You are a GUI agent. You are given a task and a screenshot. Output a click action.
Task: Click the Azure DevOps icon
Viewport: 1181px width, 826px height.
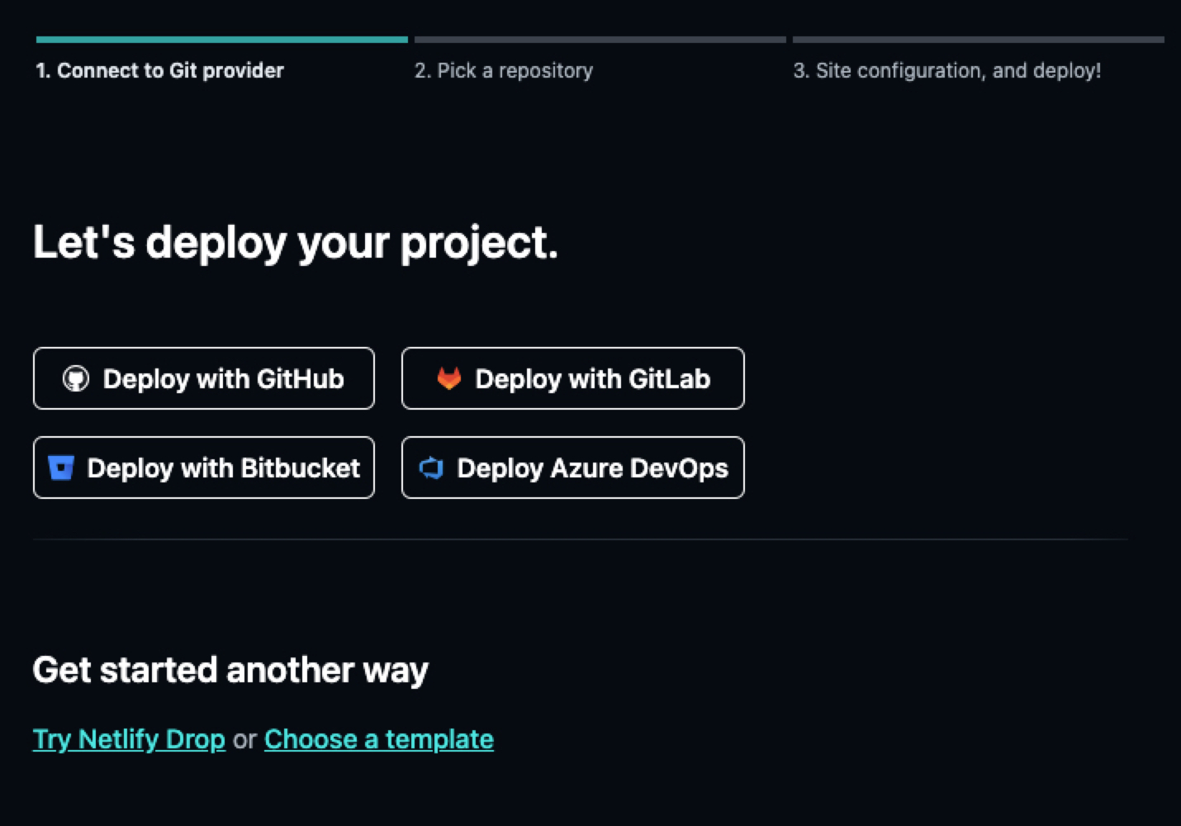click(x=432, y=468)
